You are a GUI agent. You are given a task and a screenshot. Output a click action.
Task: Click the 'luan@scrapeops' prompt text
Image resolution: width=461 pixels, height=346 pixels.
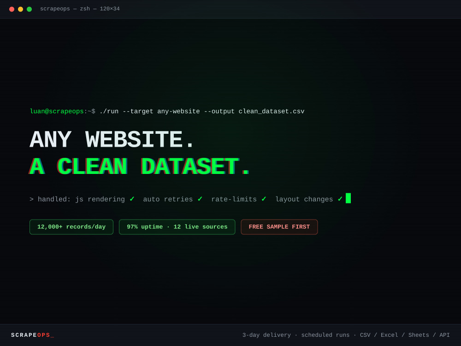(x=57, y=112)
